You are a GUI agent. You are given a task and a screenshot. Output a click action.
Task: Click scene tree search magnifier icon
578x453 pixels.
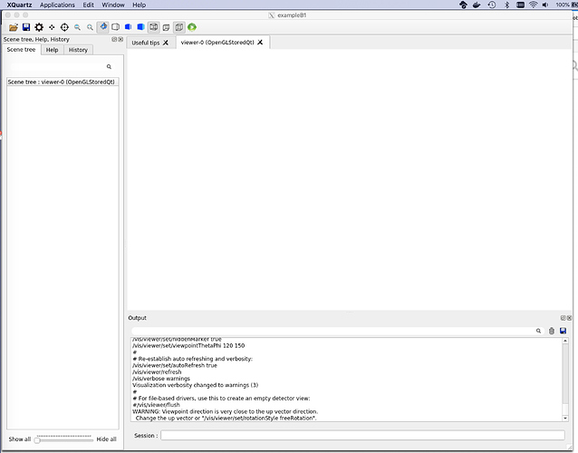point(109,67)
